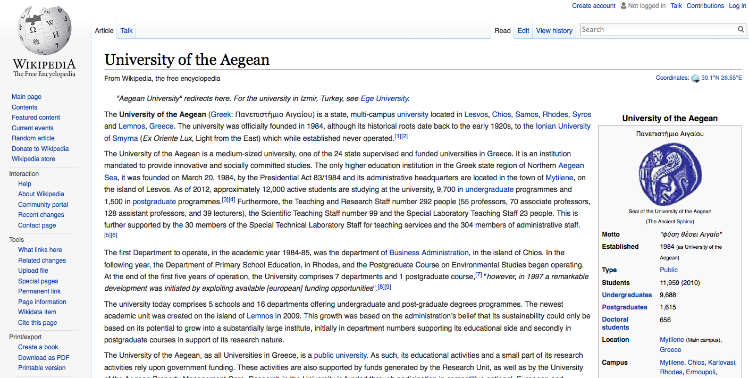The image size is (749, 378).
Task: Open Contents in the sidebar
Action: (x=24, y=107)
